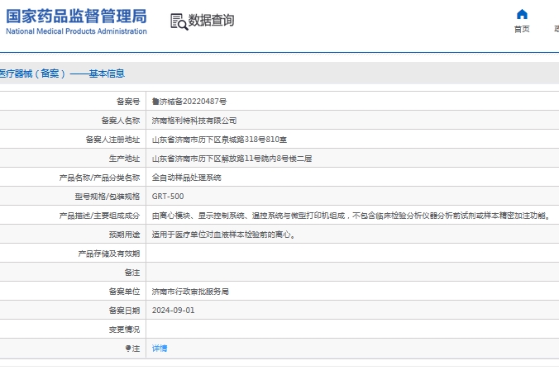Viewport: 559px width, 370px height.
Task: Click the 预期用途 field label
Action: coord(124,235)
